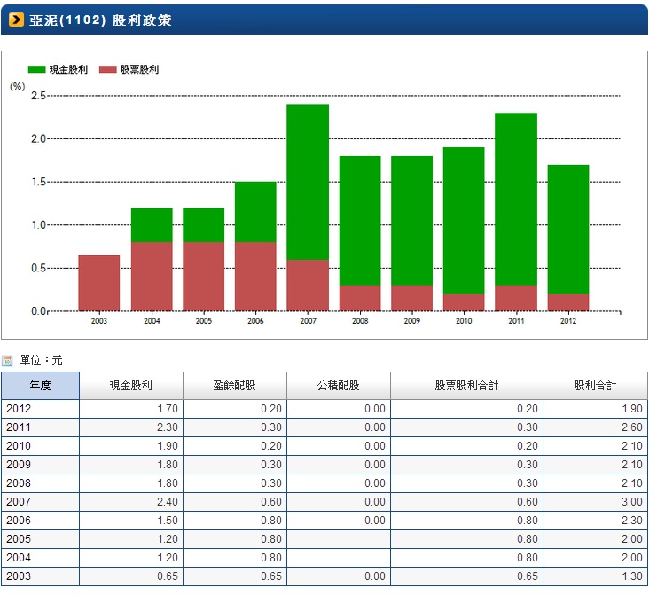Click the 2004 bar in the chart

point(152,259)
